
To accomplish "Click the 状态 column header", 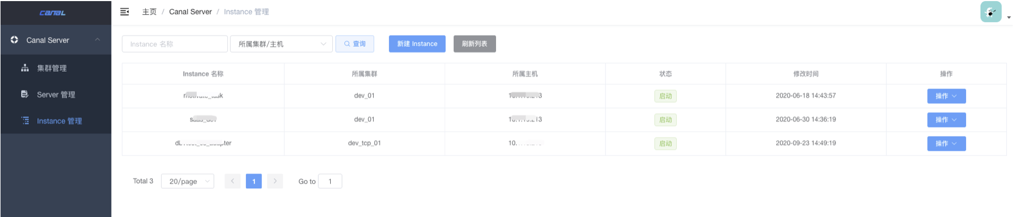I will click(x=665, y=74).
